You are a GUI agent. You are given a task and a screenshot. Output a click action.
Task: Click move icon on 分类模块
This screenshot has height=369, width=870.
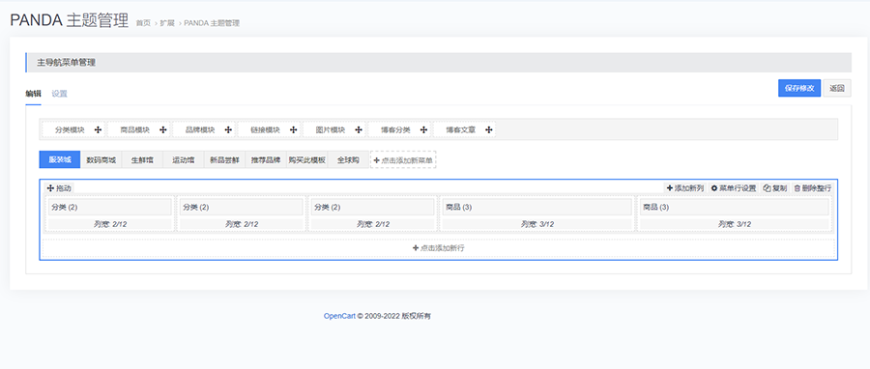99,129
